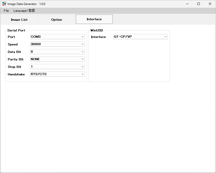This screenshot has height=173, width=216.
Task: Click the Image Data Generator app icon
Action: 4,4
